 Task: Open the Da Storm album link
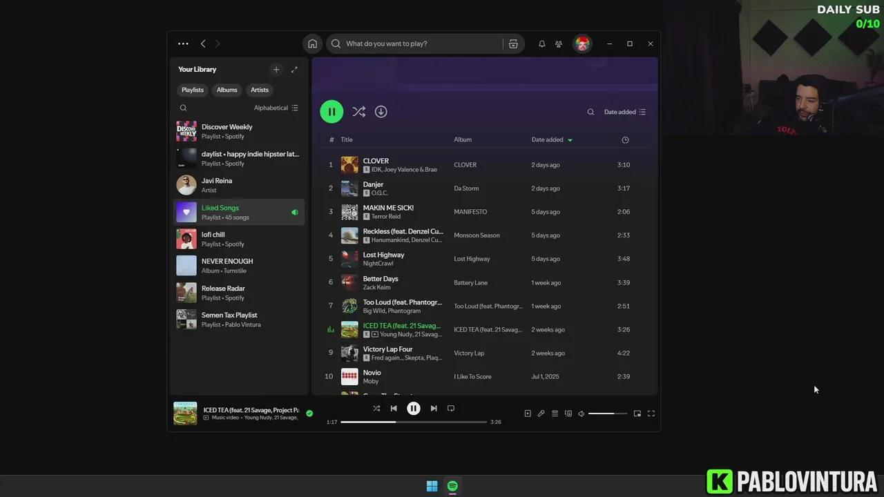point(466,188)
